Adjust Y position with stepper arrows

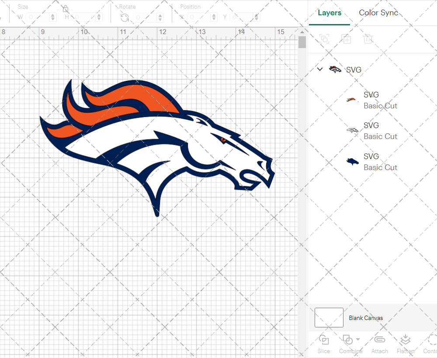pos(257,17)
